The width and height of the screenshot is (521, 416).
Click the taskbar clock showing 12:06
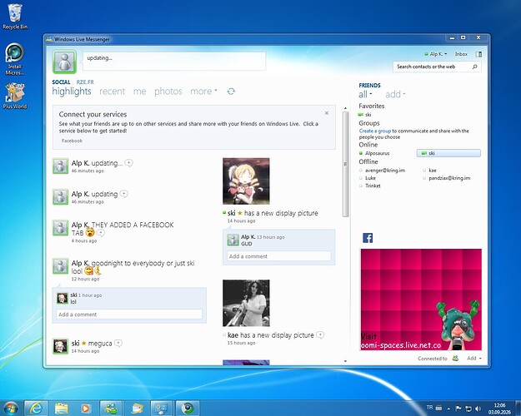tap(499, 409)
